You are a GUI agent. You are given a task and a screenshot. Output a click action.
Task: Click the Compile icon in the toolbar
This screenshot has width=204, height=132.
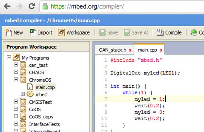tap(160, 32)
